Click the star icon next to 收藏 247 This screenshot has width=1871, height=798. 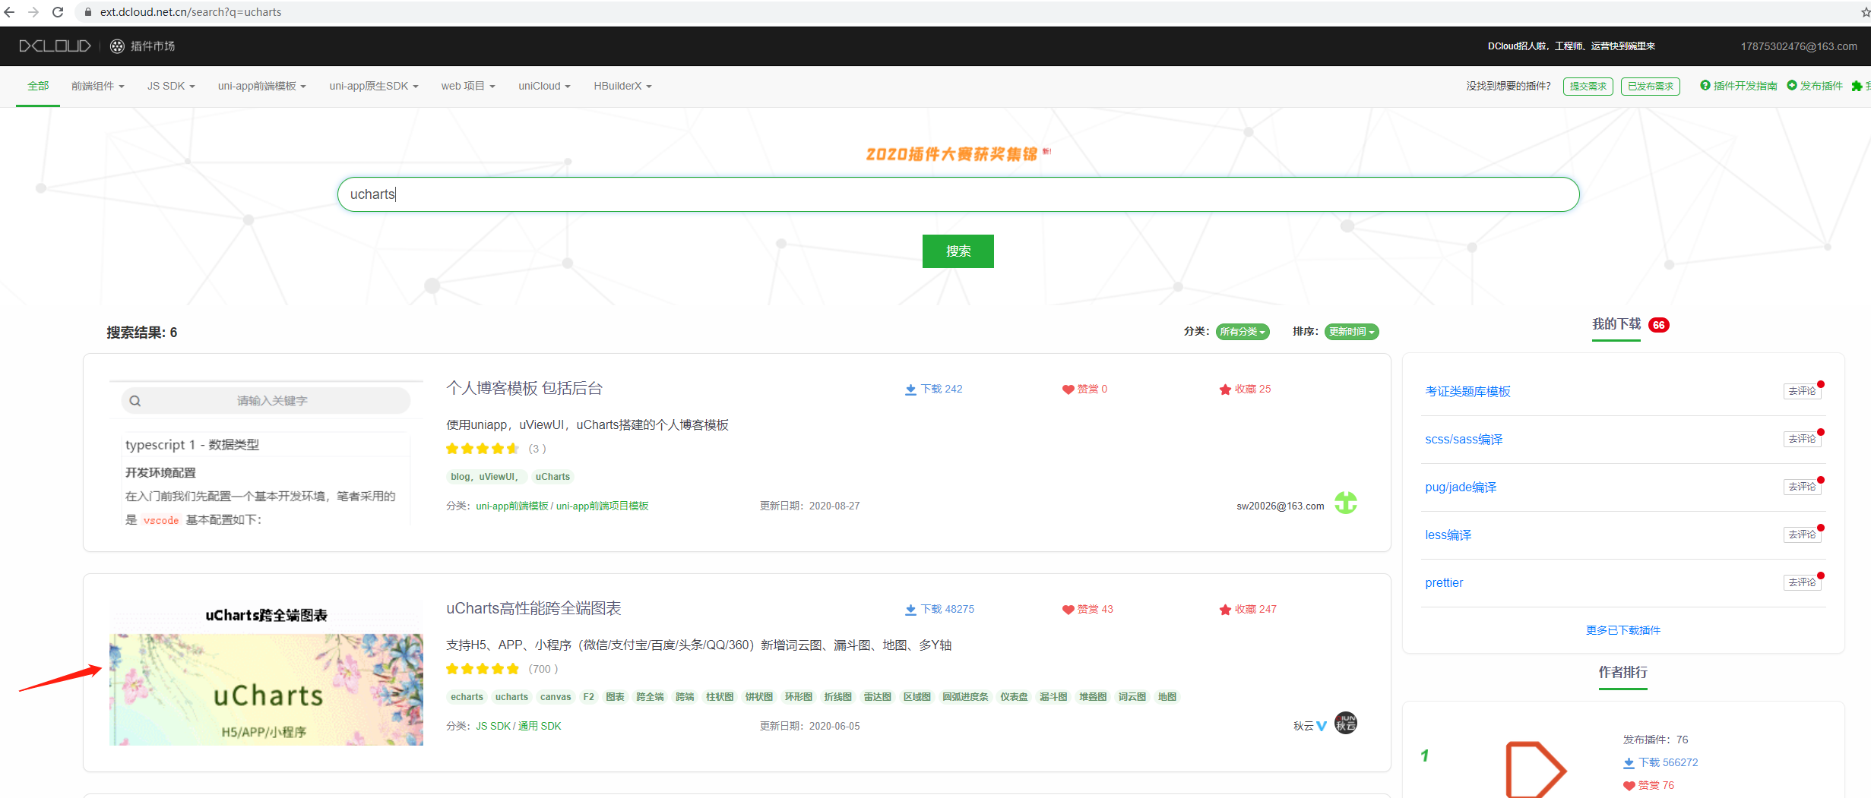click(x=1225, y=608)
